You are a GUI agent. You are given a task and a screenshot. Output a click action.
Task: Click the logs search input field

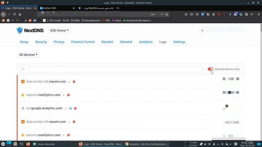[111, 69]
